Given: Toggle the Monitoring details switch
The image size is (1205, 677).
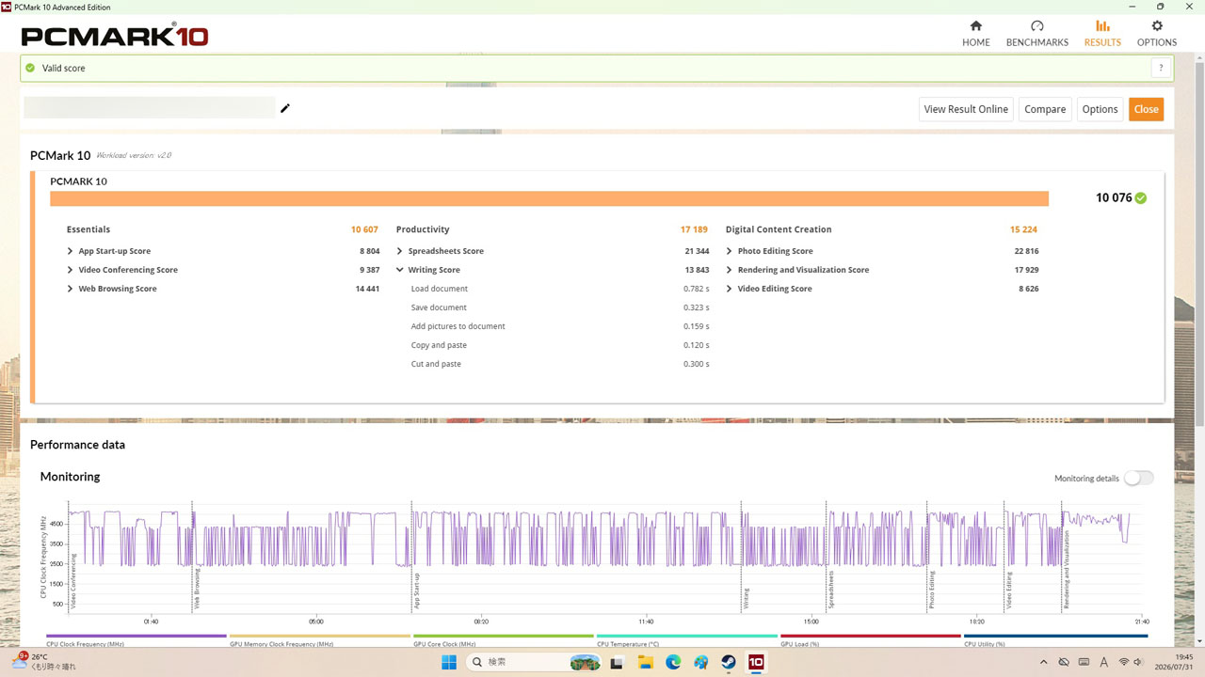Looking at the screenshot, I should coord(1138,478).
